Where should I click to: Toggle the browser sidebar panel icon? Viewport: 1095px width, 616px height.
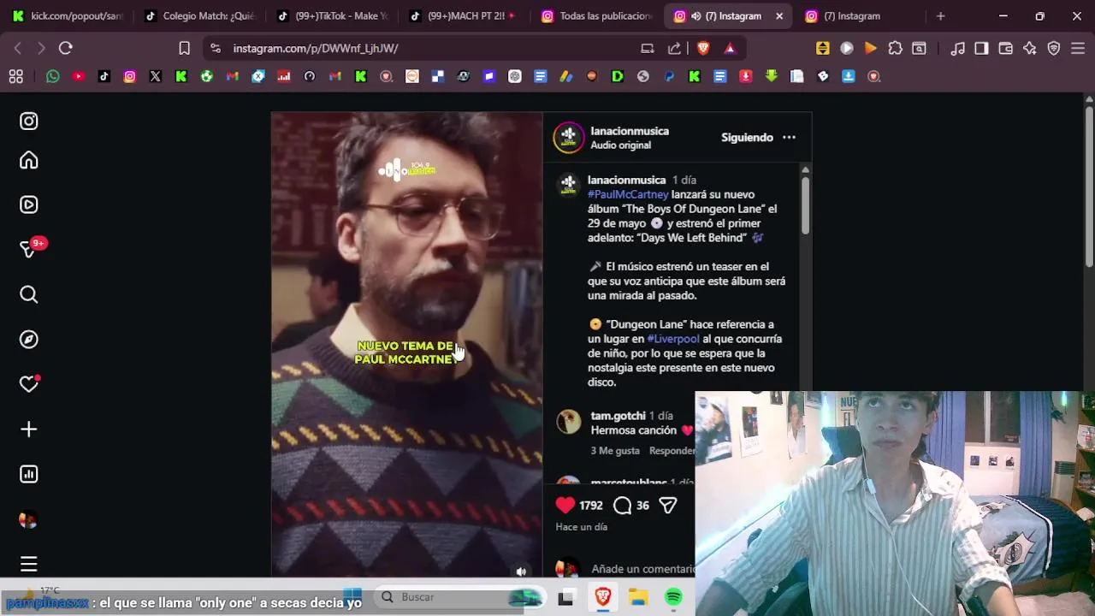click(x=982, y=49)
